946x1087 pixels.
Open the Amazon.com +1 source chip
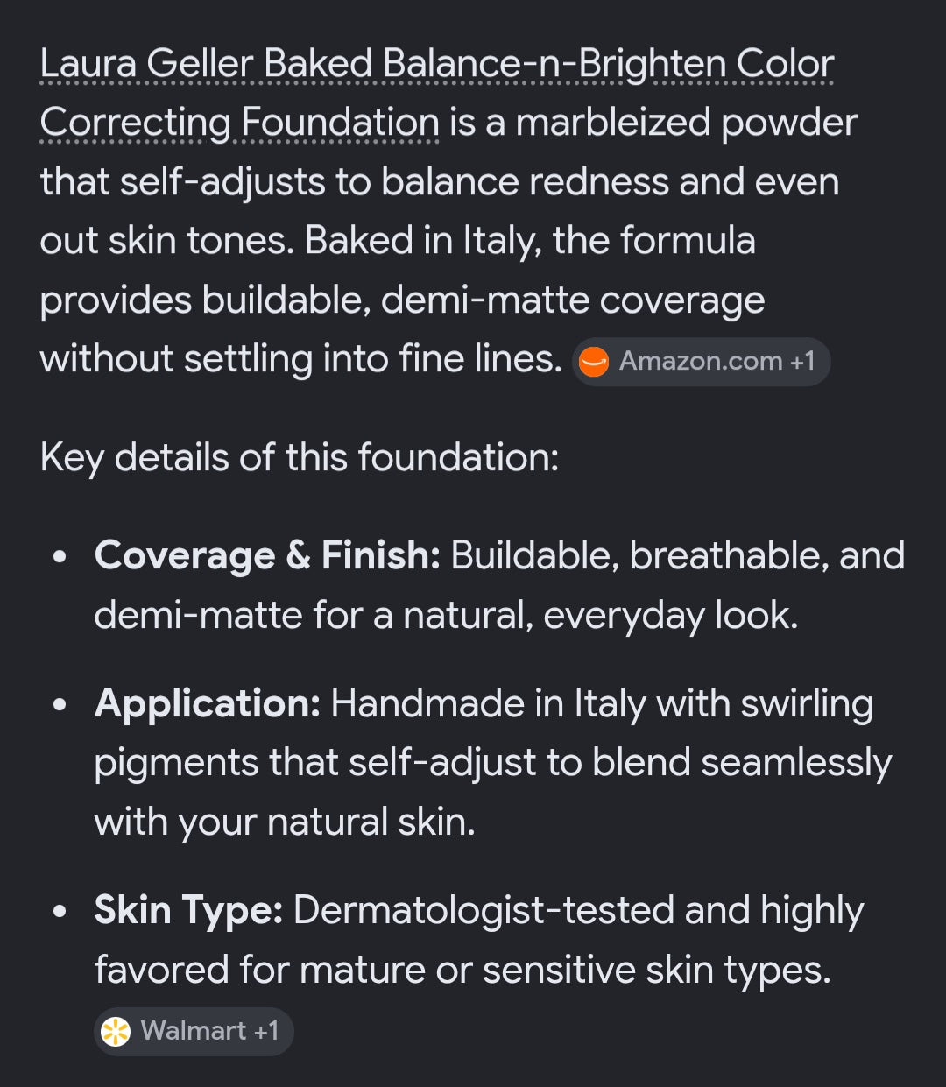[701, 362]
